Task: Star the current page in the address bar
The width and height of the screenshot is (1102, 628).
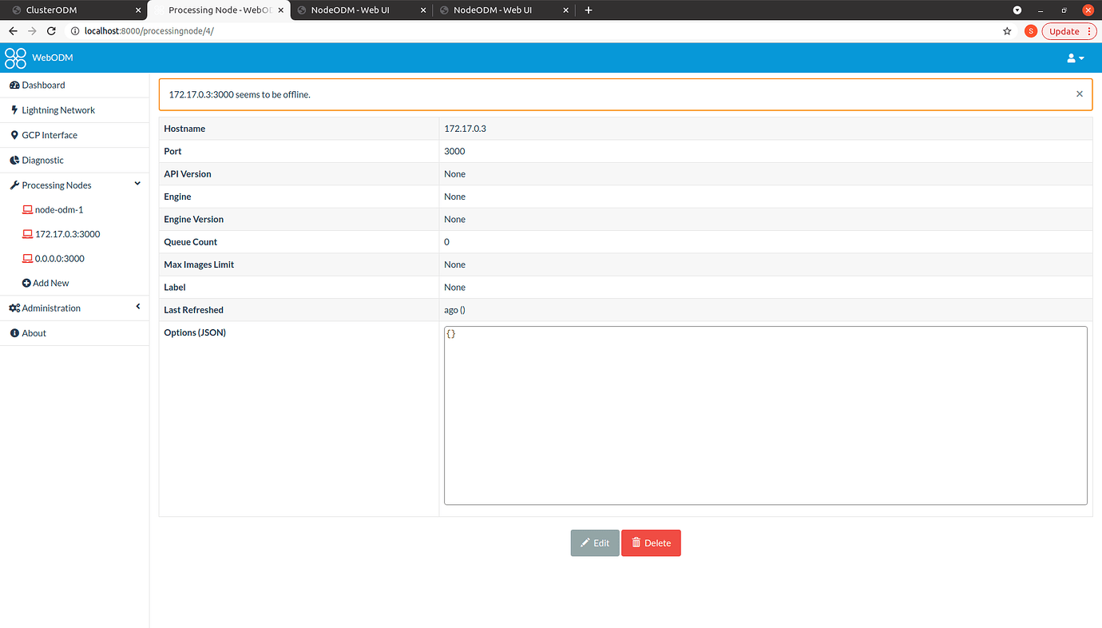Action: [x=1007, y=30]
